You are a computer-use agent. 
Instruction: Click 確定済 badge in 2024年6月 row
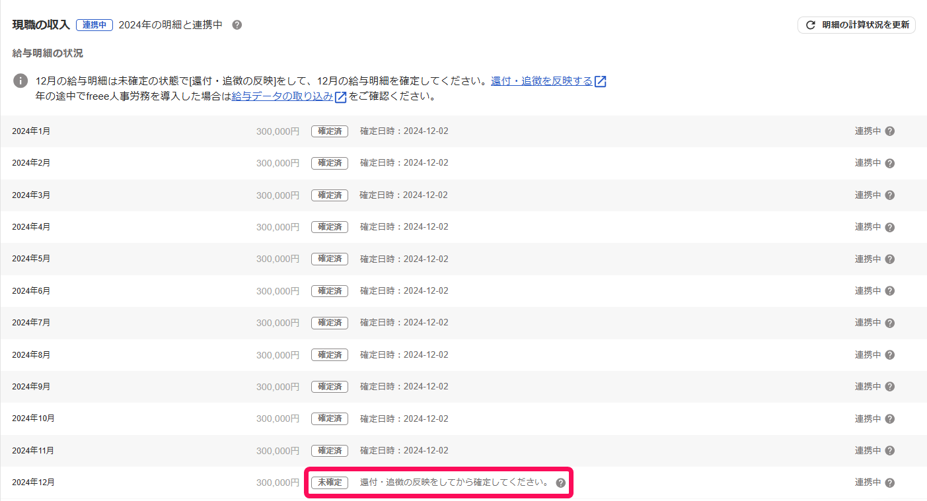point(330,291)
